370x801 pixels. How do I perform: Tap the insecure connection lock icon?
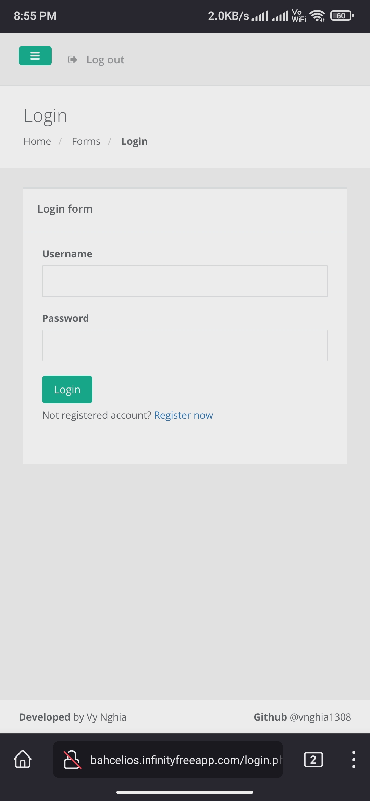point(72,760)
